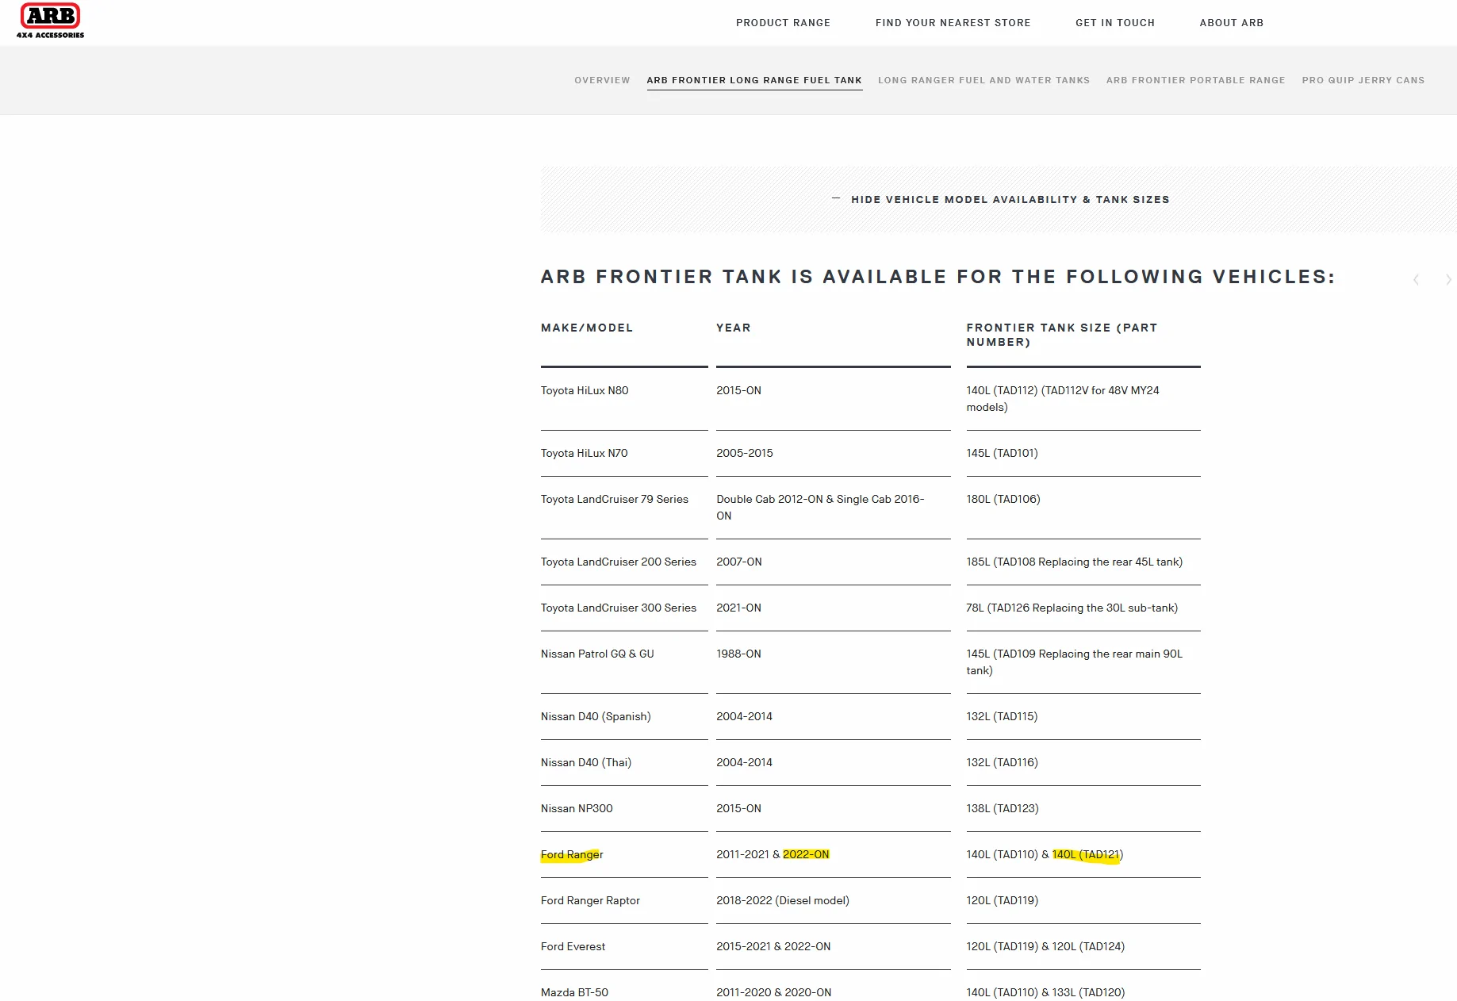
Task: Click the 2011-2020 & 2020-ON year cell
Action: coord(774,992)
